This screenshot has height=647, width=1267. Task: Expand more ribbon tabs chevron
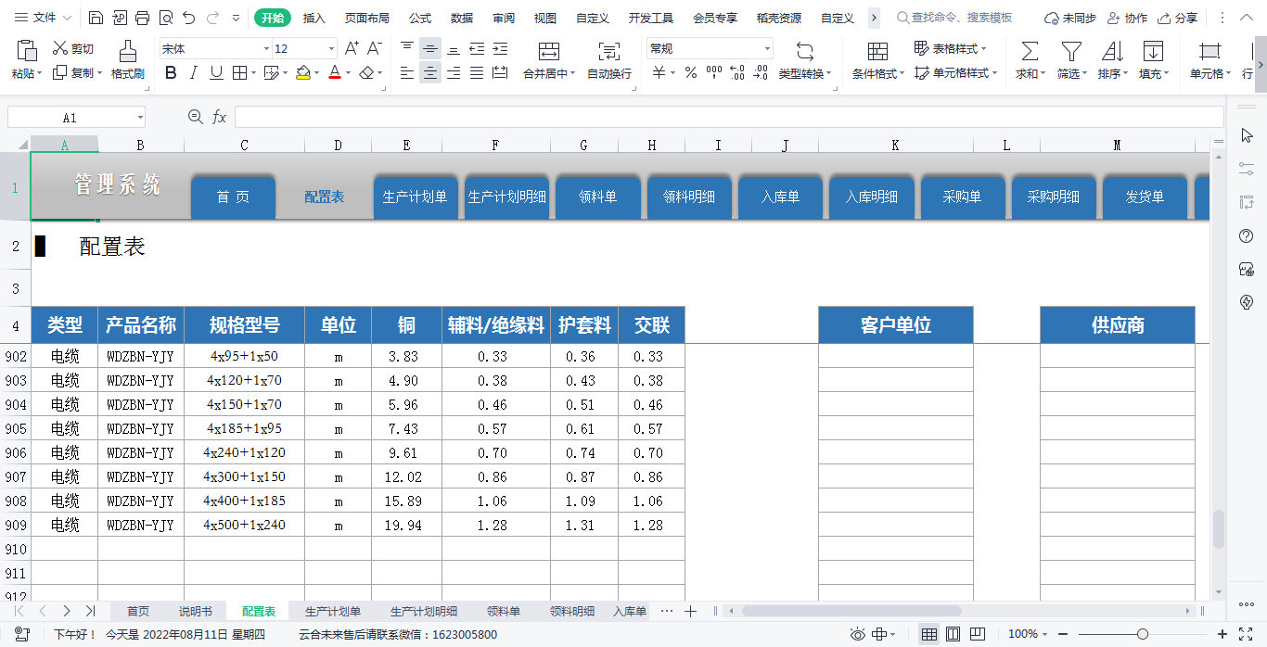coord(874,18)
